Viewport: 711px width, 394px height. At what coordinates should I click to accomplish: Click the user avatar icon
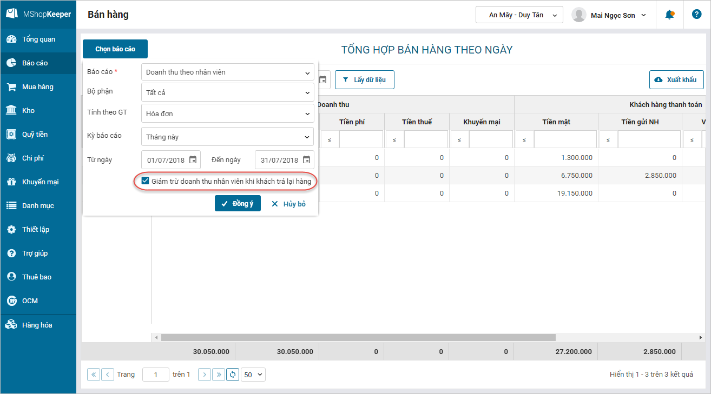pos(579,15)
